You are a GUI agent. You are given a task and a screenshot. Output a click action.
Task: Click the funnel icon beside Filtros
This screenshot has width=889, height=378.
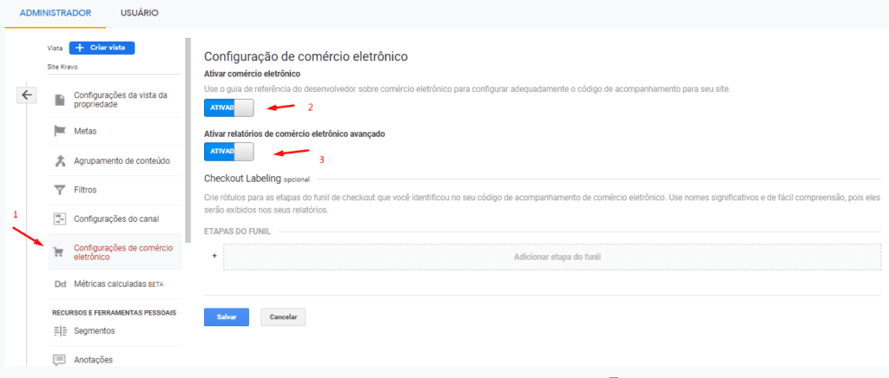[x=60, y=189]
